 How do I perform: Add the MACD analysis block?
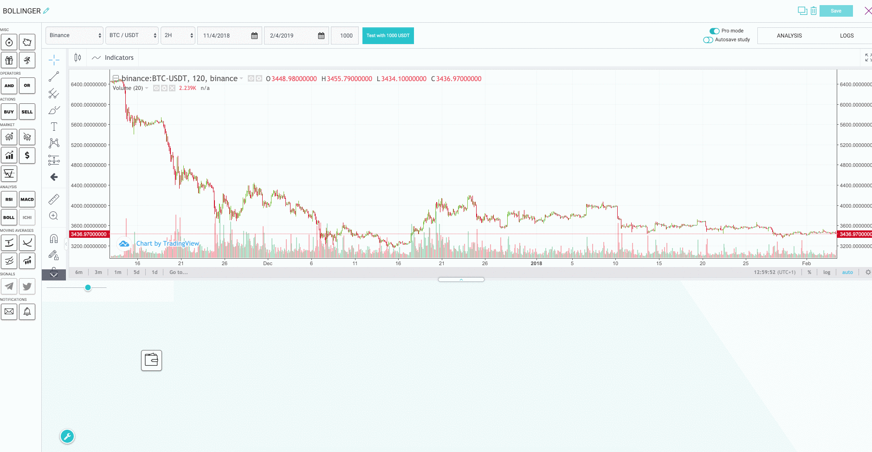click(x=27, y=199)
